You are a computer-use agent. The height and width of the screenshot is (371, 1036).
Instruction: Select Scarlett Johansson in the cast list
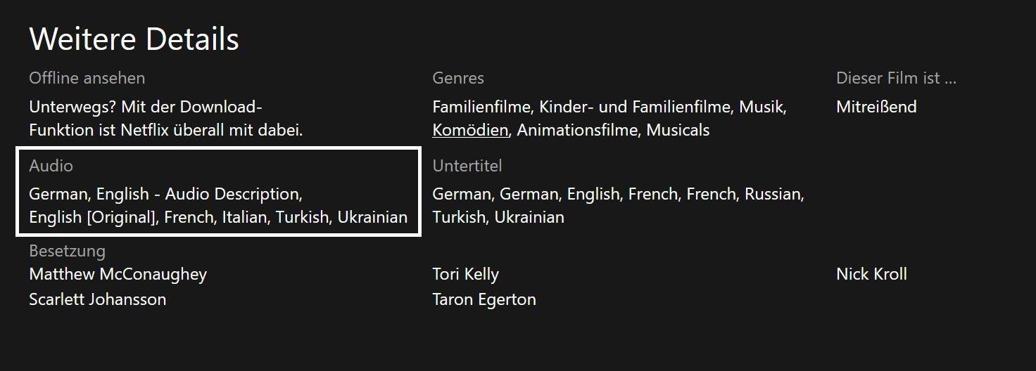click(97, 299)
